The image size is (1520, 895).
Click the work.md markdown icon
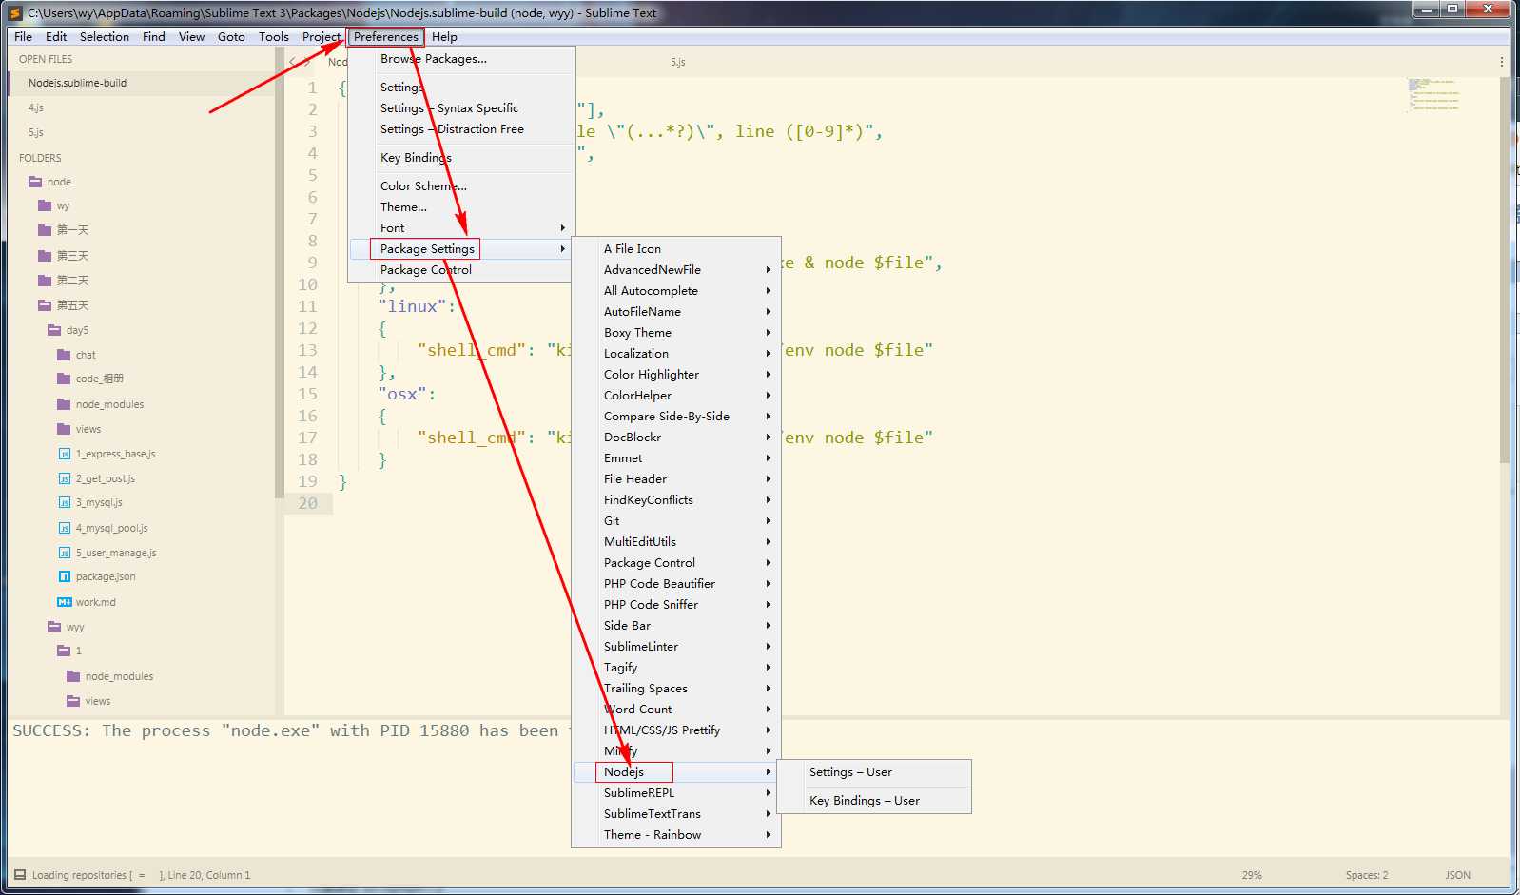coord(65,602)
